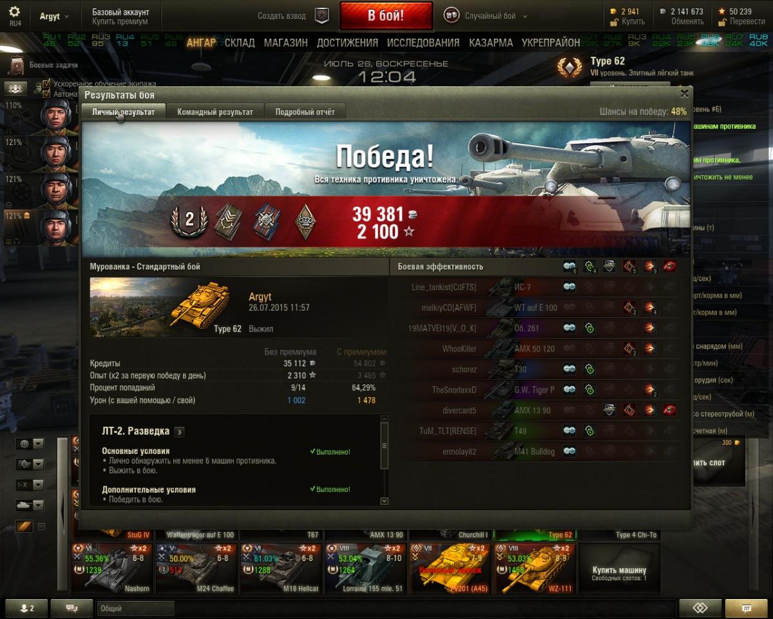Open the nation globe filter dropdown
Viewport: 773px width, 619px height.
tap(30, 444)
